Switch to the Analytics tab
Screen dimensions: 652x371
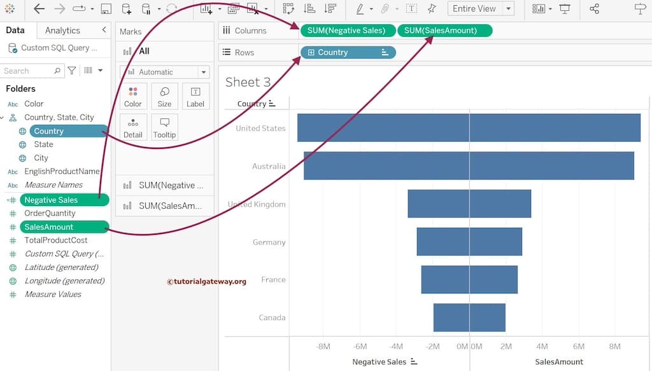coord(62,31)
